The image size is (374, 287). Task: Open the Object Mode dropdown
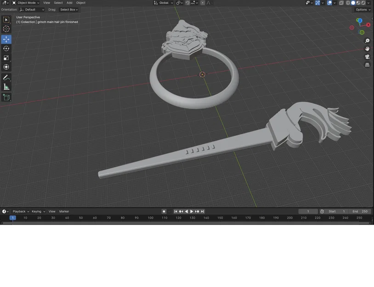[x=26, y=3]
